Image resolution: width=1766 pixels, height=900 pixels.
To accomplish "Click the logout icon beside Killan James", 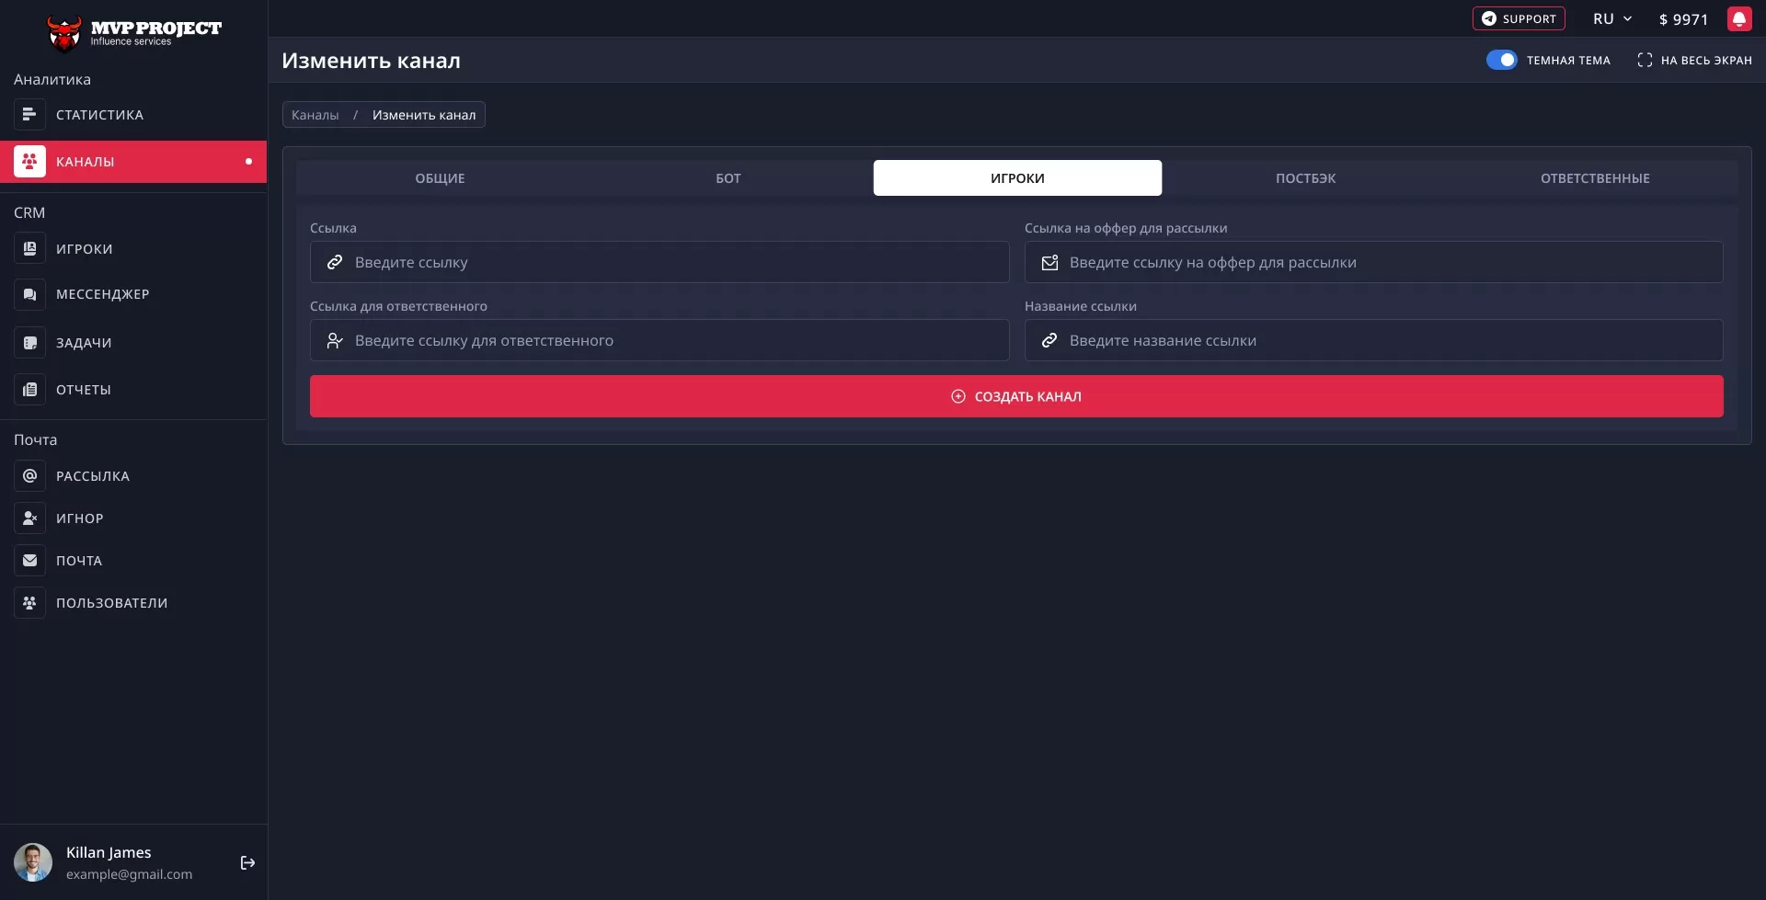I will [x=247, y=862].
